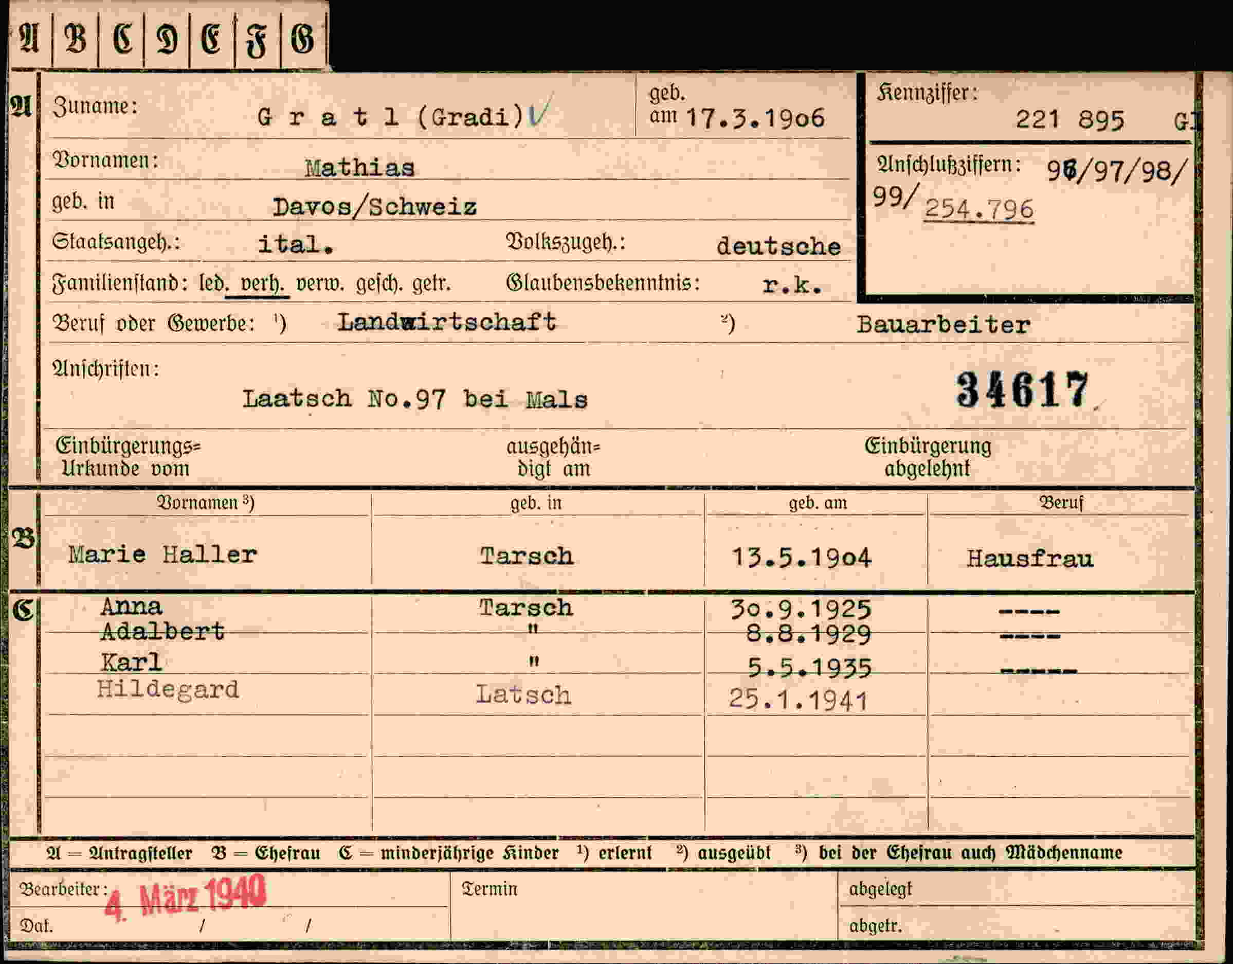Click the 'Einbürgerungs-Urkunde vom' label

pos(128,457)
